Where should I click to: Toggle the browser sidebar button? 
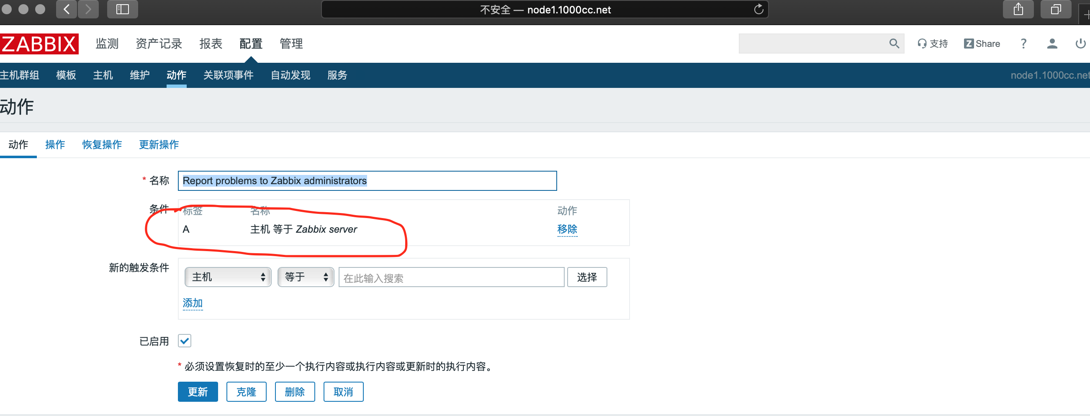pyautogui.click(x=122, y=9)
